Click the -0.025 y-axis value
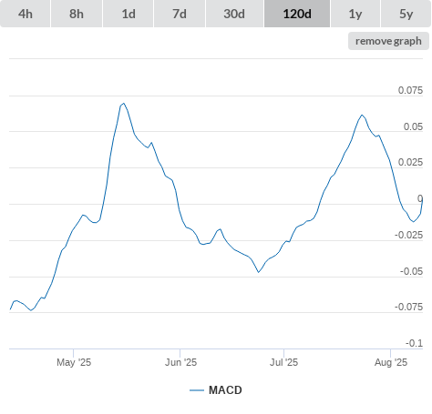 [408, 235]
